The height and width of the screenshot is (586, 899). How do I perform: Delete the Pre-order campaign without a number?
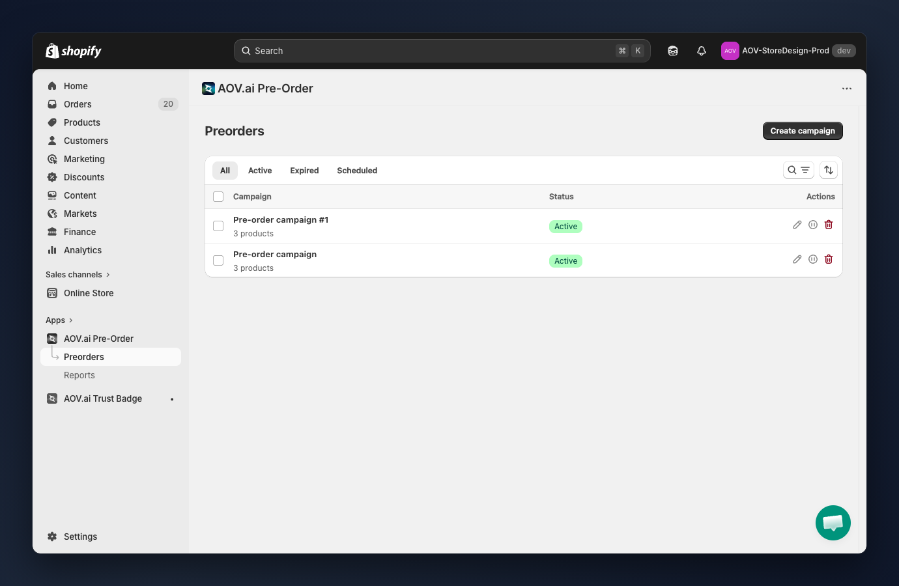829,259
